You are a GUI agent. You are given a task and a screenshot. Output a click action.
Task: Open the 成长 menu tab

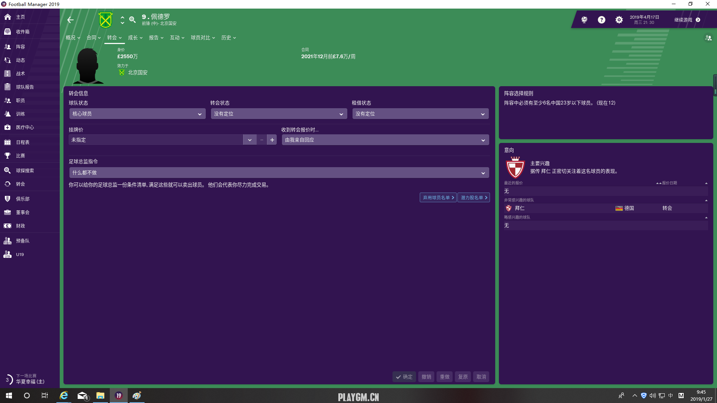tap(135, 38)
